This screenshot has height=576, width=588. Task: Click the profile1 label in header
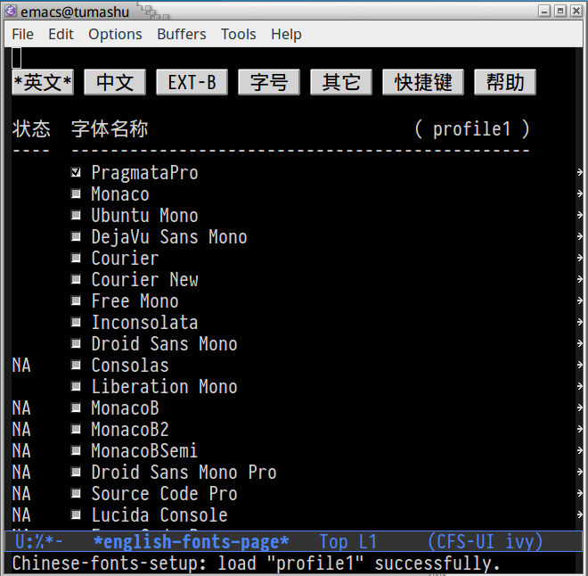click(472, 129)
